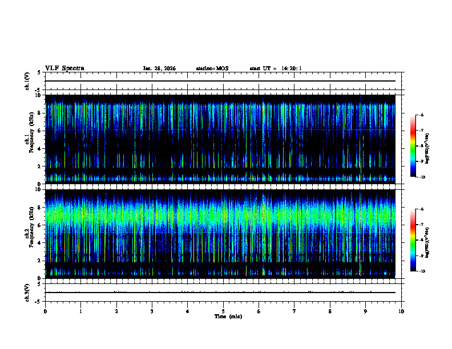This screenshot has height=349, width=452.
Task: Click the ch.2 color scale unit label
Action: [x=427, y=243]
